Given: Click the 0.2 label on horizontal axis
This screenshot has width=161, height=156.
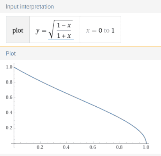Looking at the screenshot, I should tap(40, 147).
